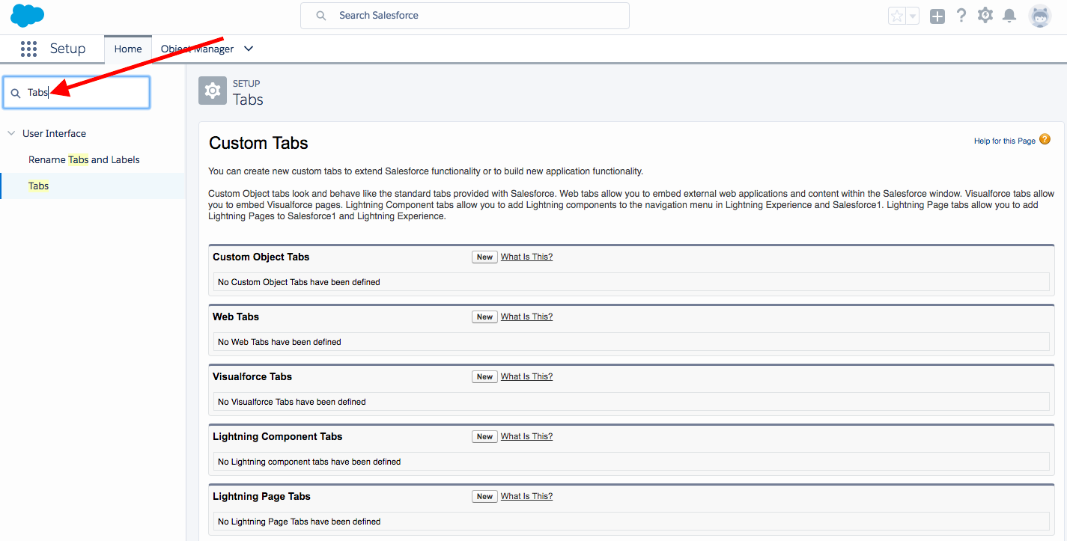Switch to the Home tab
Image resolution: width=1067 pixels, height=541 pixels.
[128, 49]
